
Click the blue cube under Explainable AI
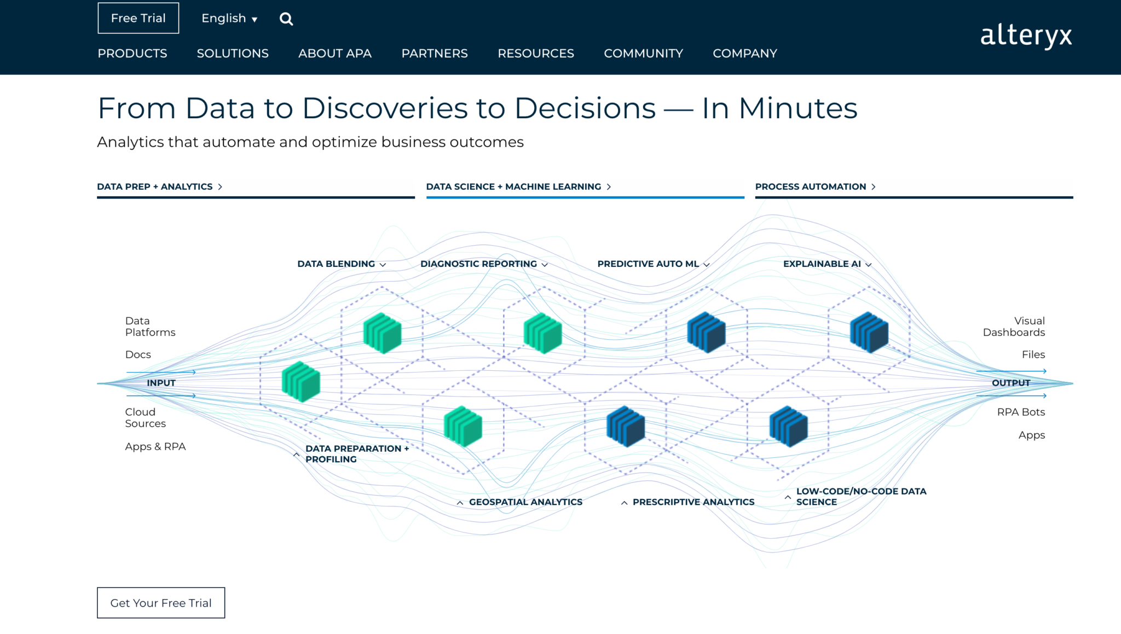tap(869, 332)
